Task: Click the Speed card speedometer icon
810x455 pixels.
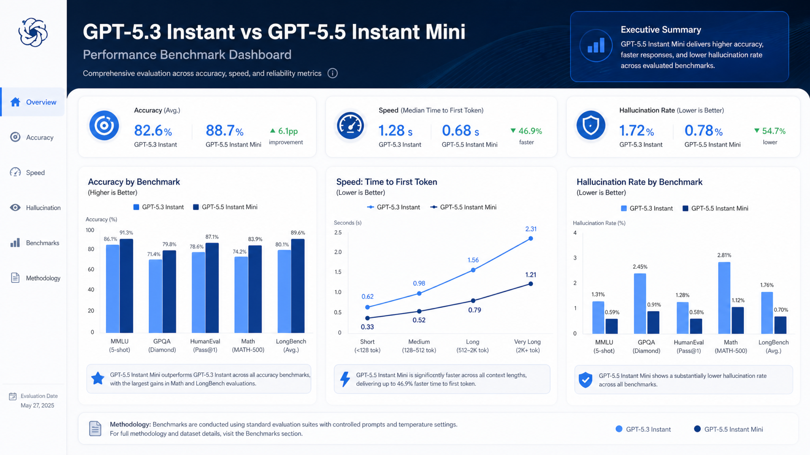Action: (350, 126)
